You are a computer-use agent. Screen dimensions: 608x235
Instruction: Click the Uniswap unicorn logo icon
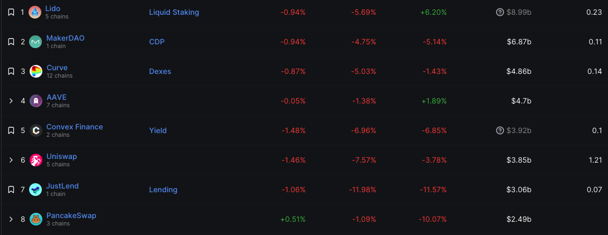pos(35,160)
